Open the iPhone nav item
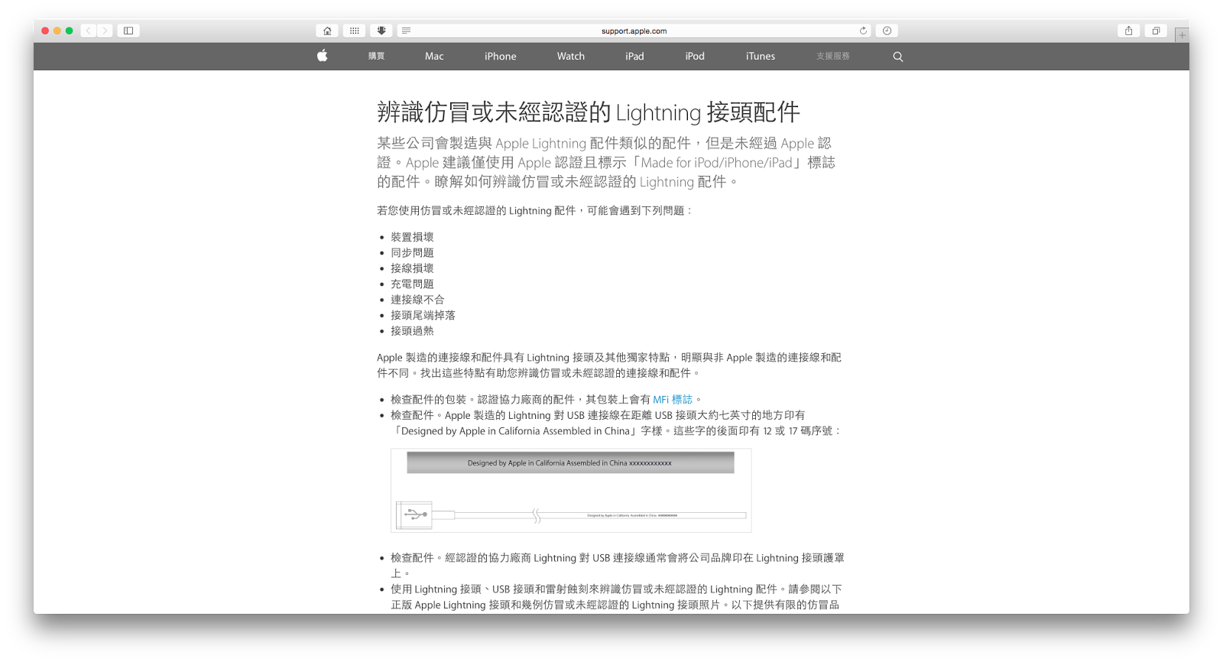Image resolution: width=1223 pixels, height=662 pixels. 501,57
